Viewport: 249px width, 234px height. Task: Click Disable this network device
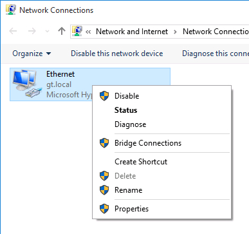(117, 54)
